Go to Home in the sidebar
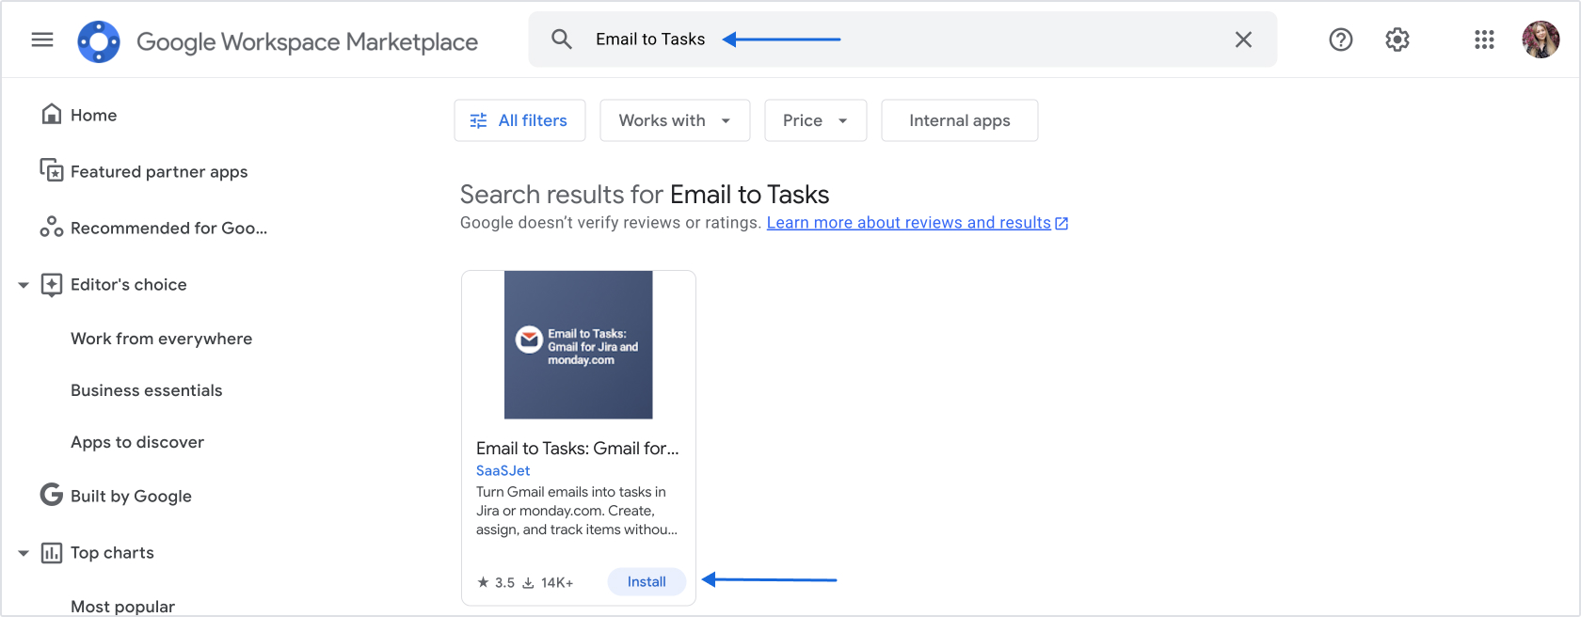1581x617 pixels. click(x=93, y=115)
